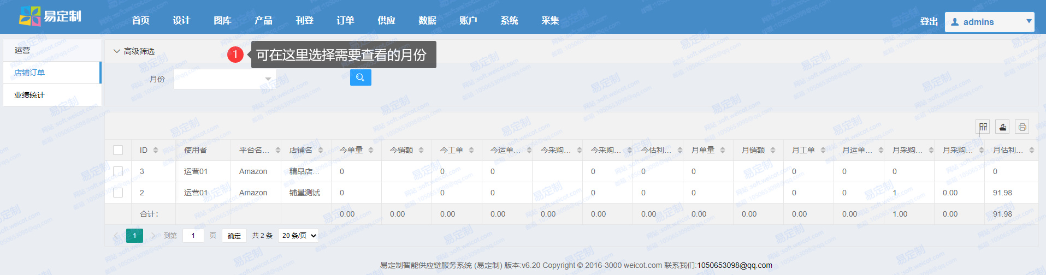Viewport: 1046px width, 275px height.
Task: Collapse the 高级筛选 section
Action: tap(134, 51)
